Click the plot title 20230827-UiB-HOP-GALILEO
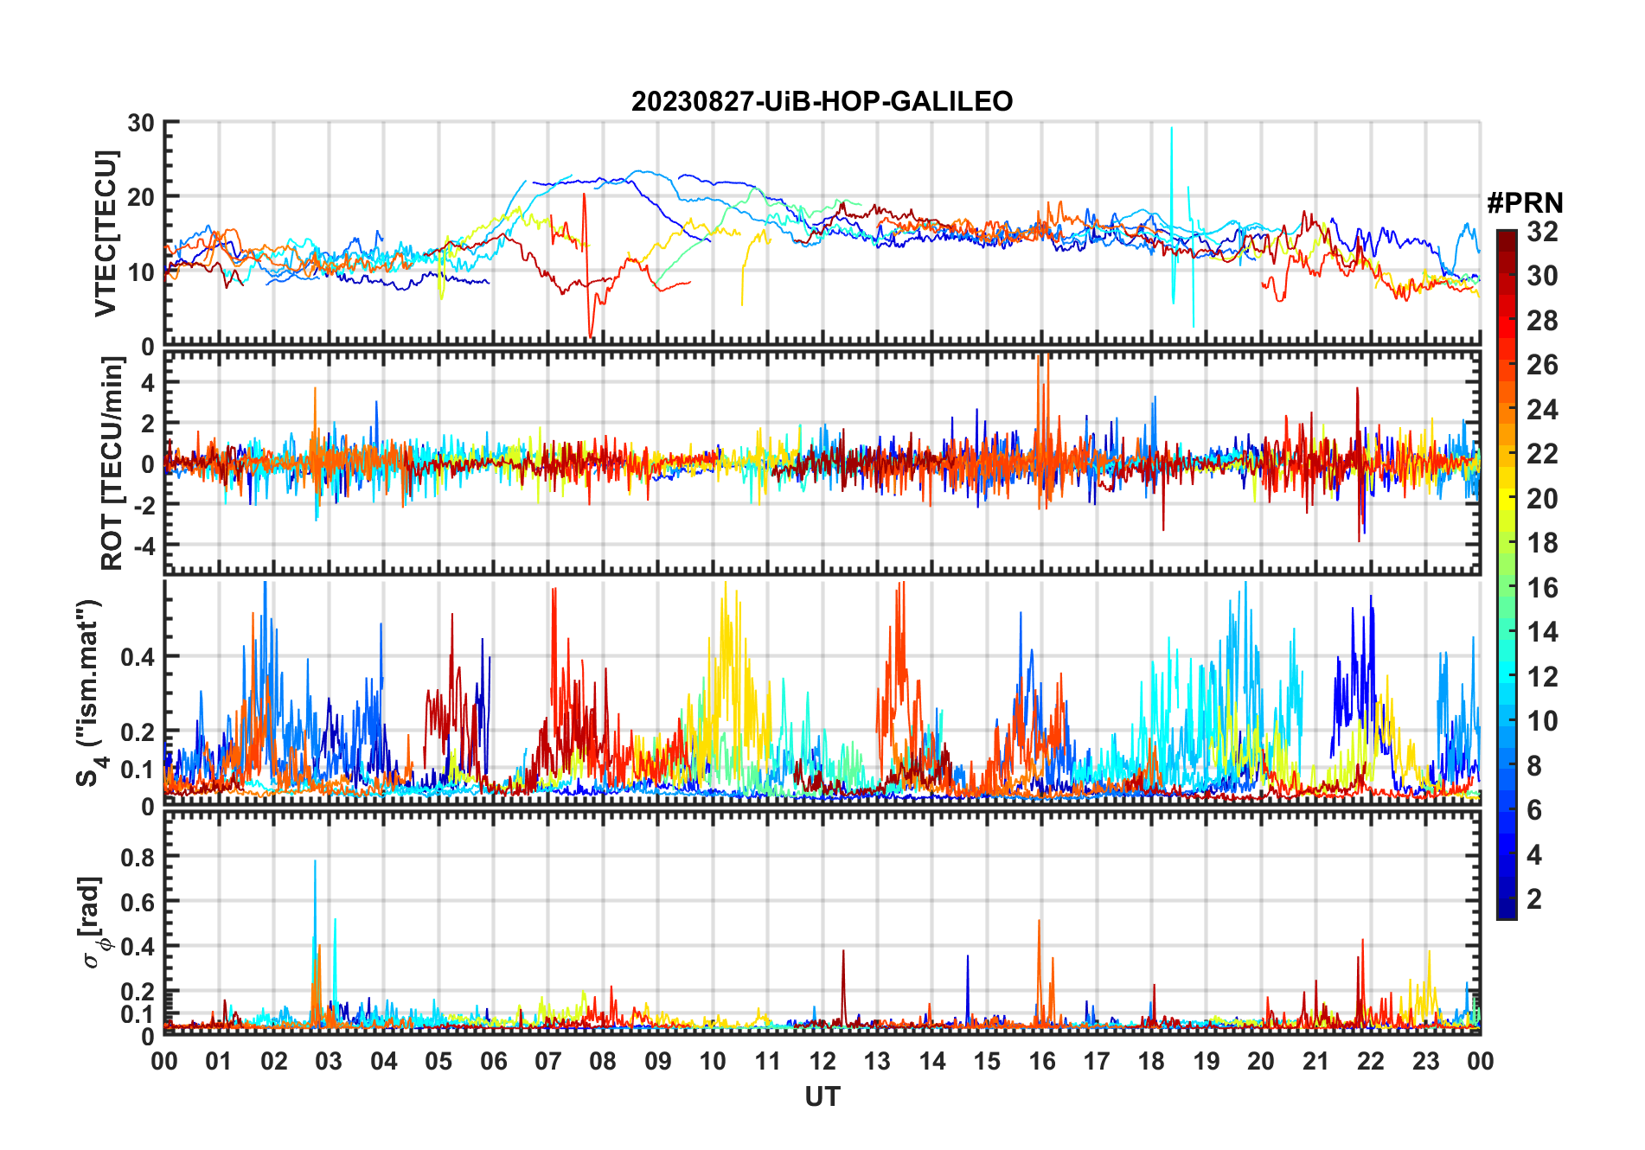The width and height of the screenshot is (1645, 1150). point(822,101)
